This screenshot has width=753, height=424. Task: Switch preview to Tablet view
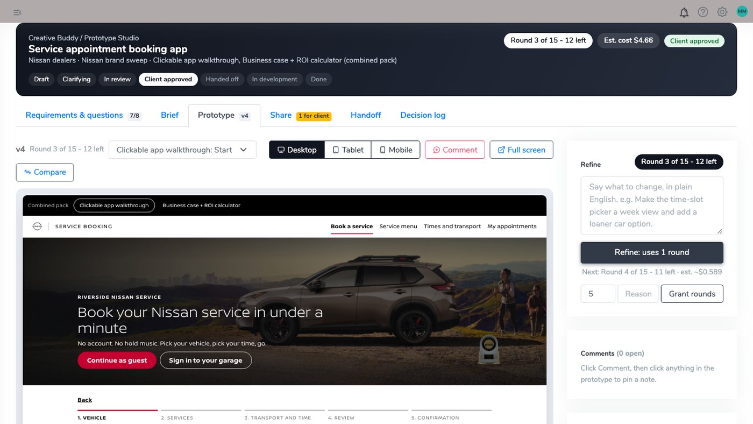tap(348, 150)
